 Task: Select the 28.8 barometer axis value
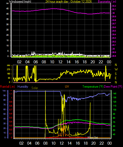tap(114, 56)
